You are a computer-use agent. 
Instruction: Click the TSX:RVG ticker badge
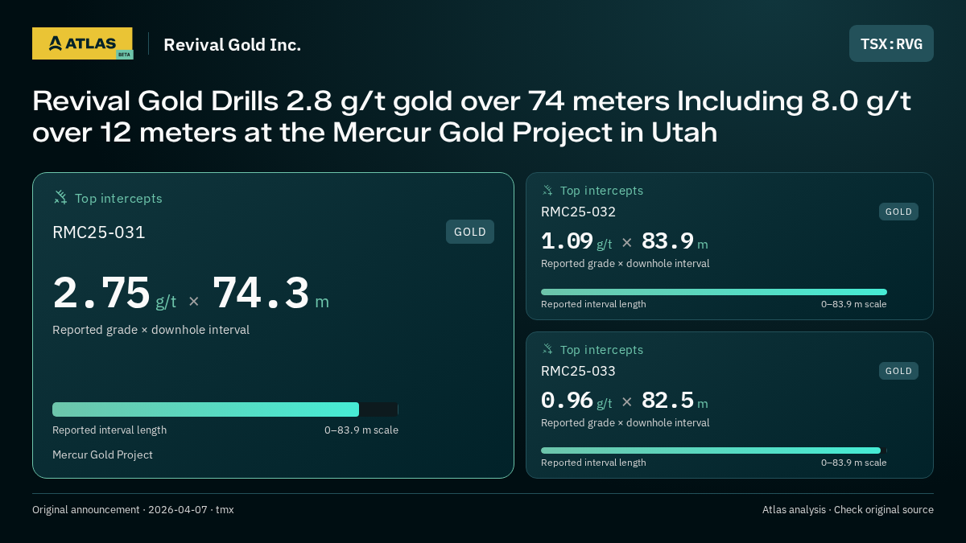click(x=891, y=43)
